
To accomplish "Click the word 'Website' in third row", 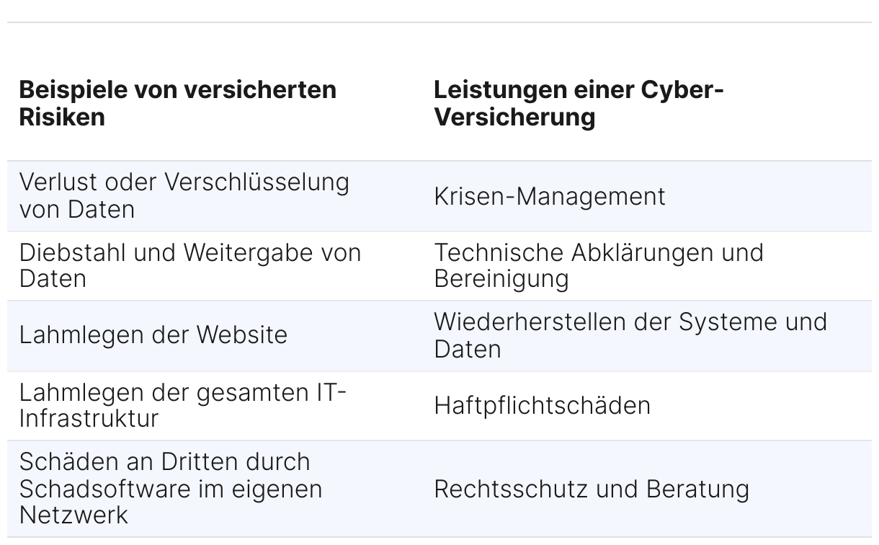I will coord(242,335).
